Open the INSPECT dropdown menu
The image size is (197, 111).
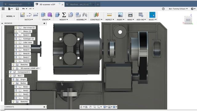pos(110,20)
